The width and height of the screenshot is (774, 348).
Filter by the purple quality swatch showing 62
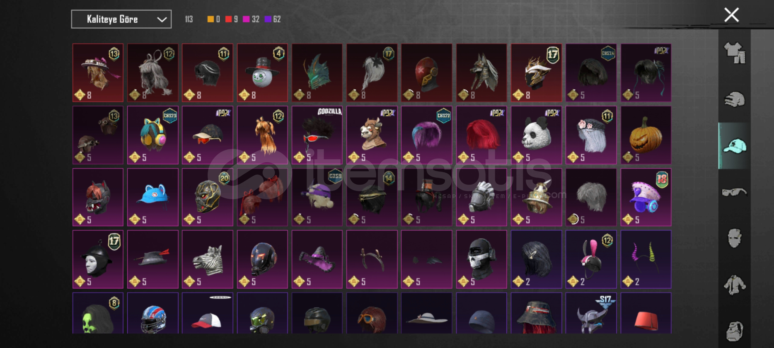(273, 19)
